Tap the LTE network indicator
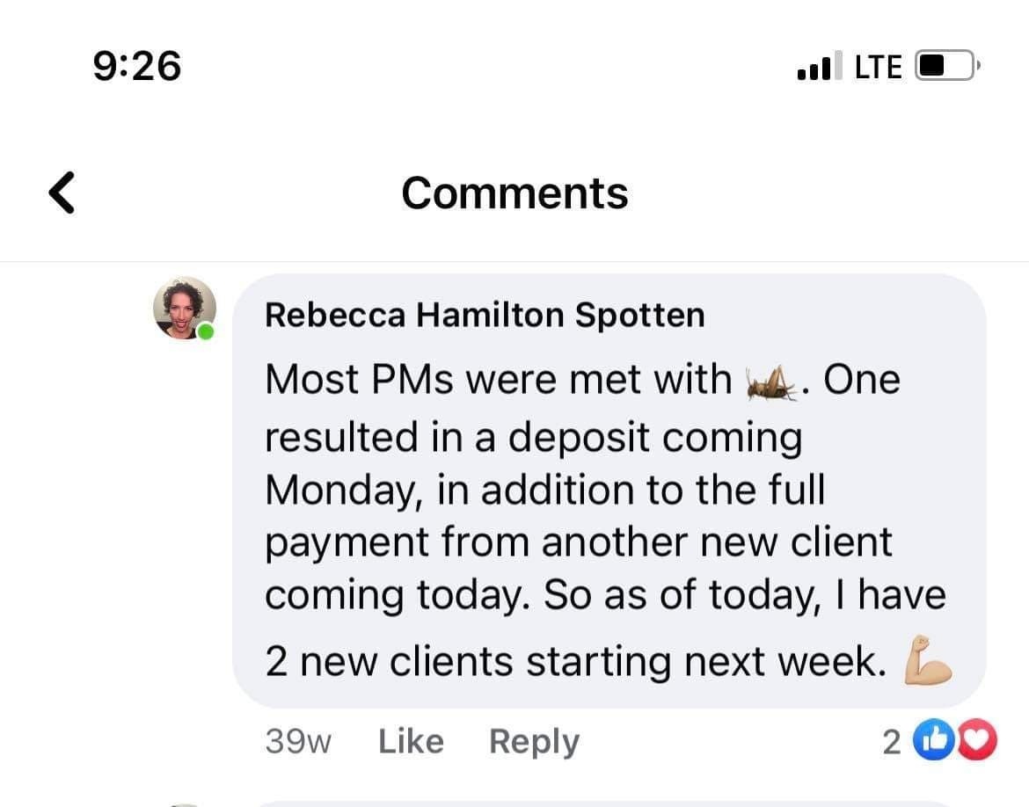 (878, 67)
